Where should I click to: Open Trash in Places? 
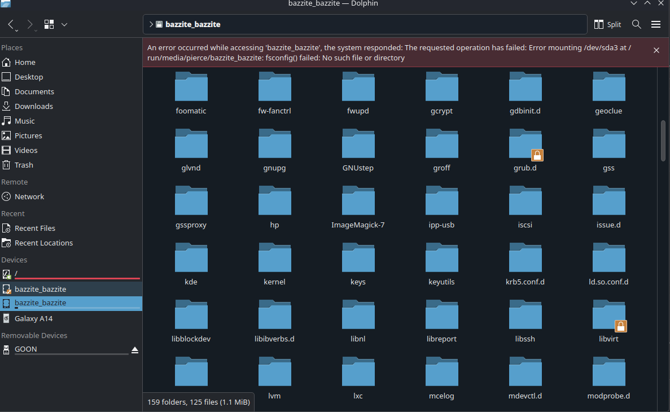coord(71,165)
